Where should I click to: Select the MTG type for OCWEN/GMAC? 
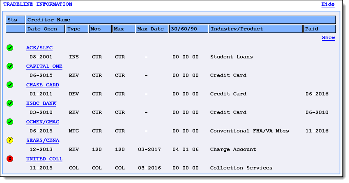point(74,131)
